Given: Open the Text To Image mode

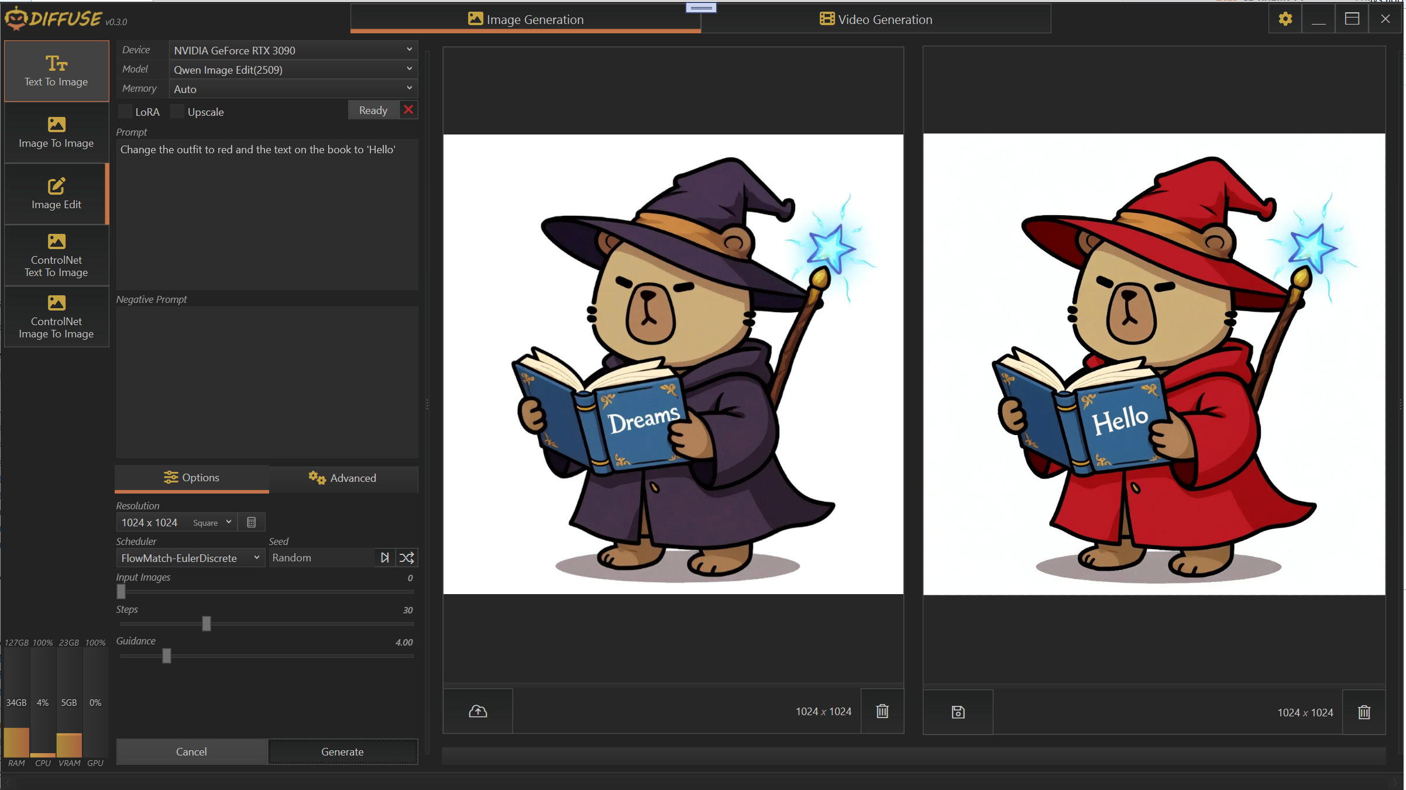Looking at the screenshot, I should click(x=56, y=71).
